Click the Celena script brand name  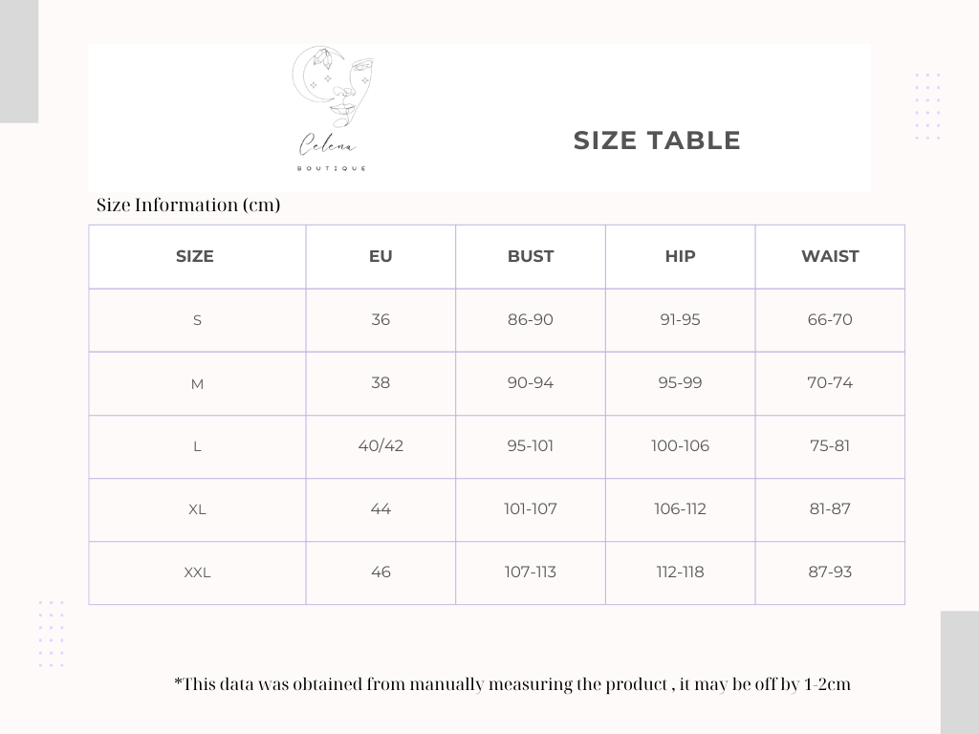pos(329,144)
